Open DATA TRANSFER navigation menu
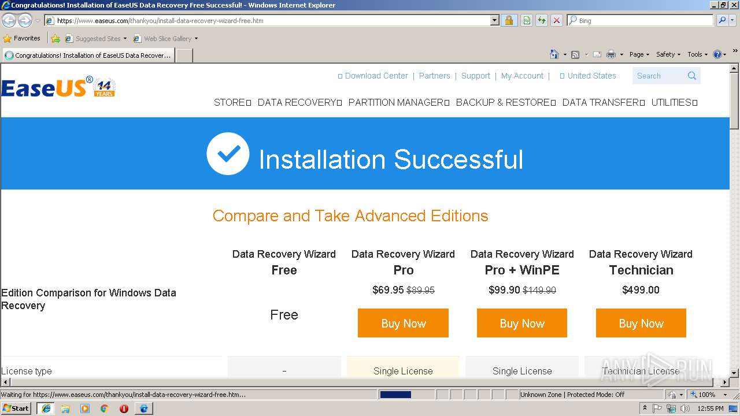The height and width of the screenshot is (416, 740). point(604,102)
